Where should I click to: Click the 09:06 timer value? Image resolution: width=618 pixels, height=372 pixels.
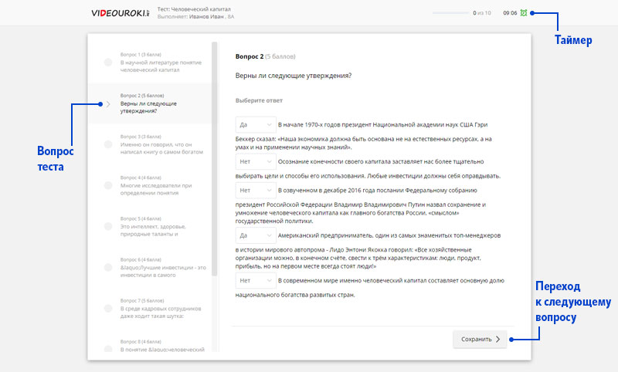(x=510, y=13)
